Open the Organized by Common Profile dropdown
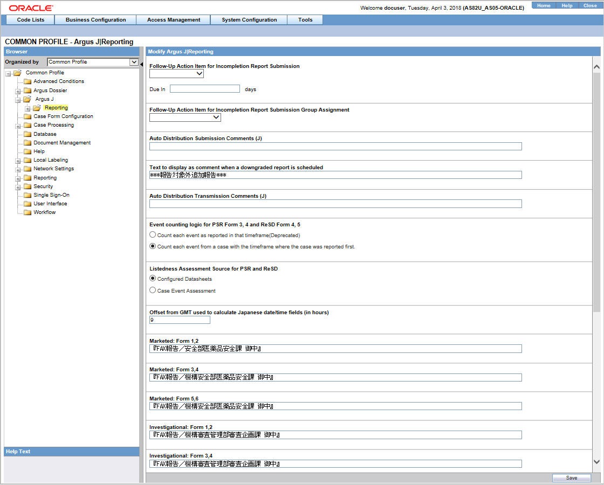The image size is (604, 485). click(134, 62)
